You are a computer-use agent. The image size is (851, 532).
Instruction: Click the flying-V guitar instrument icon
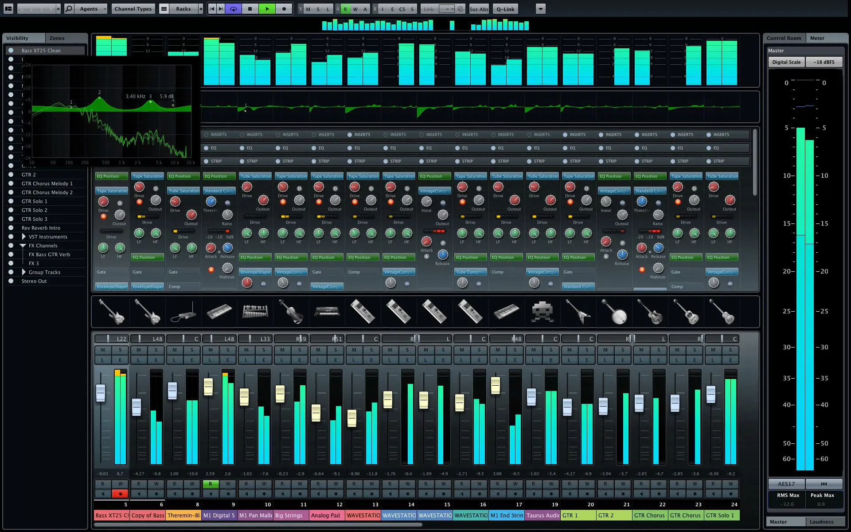pos(578,312)
